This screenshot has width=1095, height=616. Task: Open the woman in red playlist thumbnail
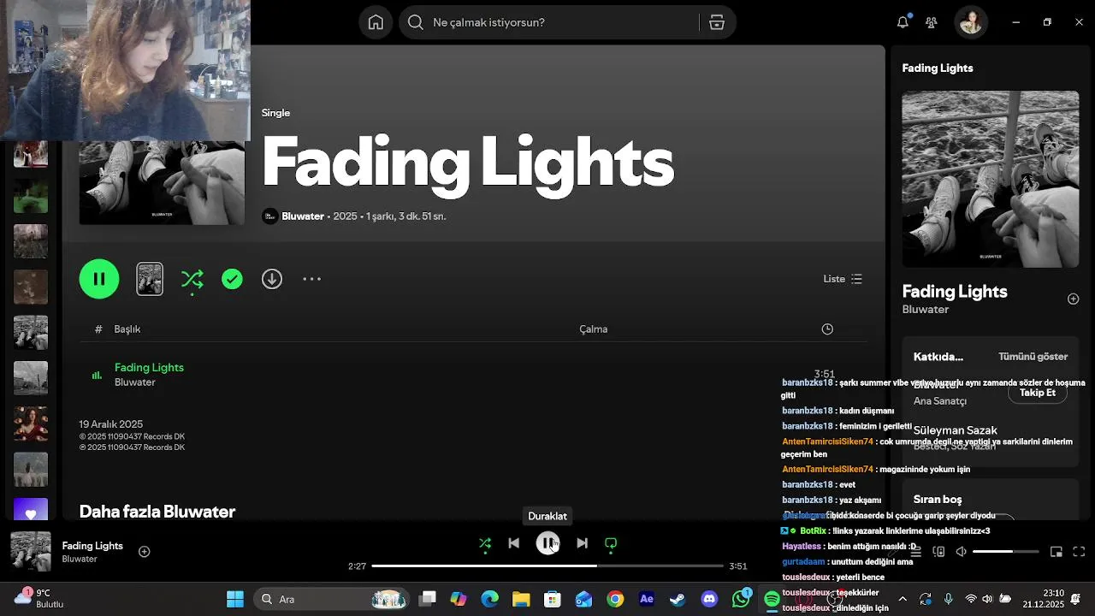pyautogui.click(x=31, y=423)
